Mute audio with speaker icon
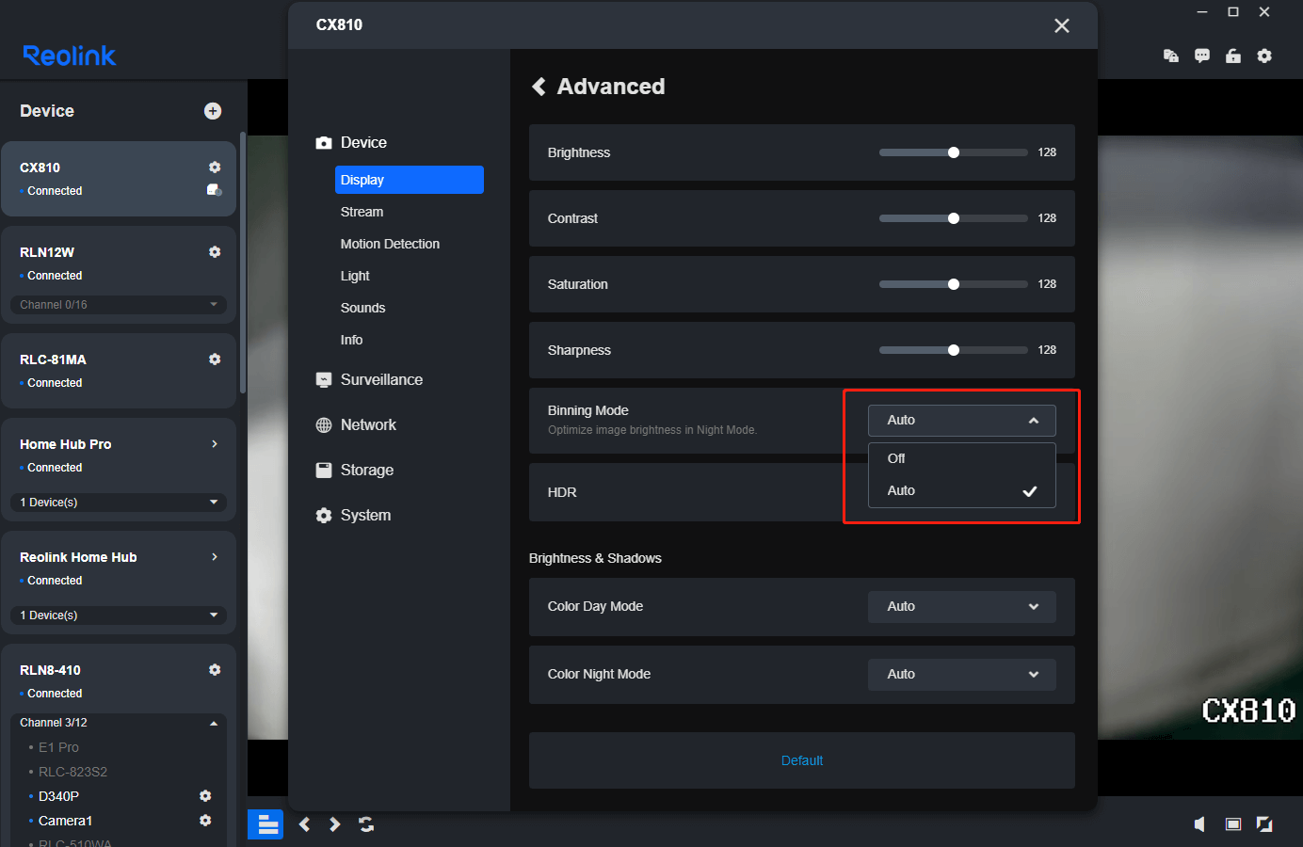The width and height of the screenshot is (1303, 847). [x=1199, y=824]
